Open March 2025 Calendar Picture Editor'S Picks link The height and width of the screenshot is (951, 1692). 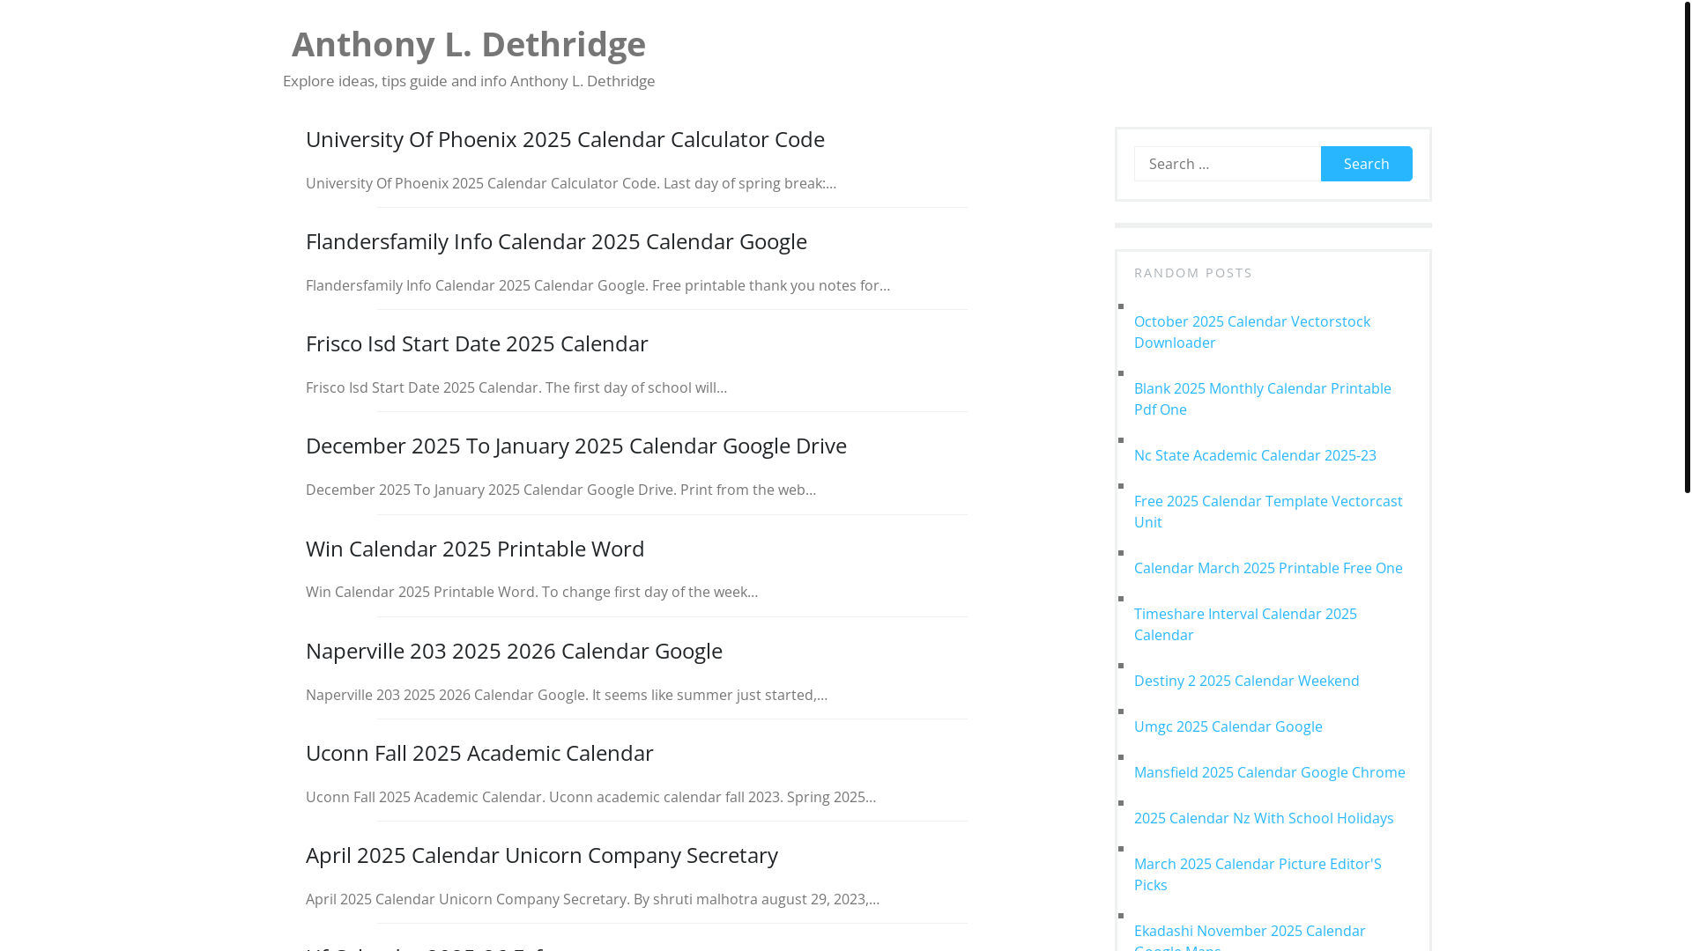coord(1257,874)
